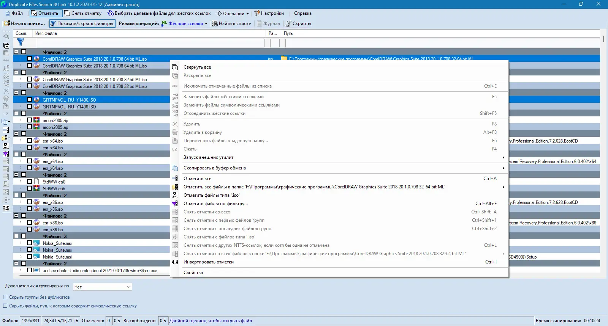Open the Жёсткие ссылки mode dropdown
The width and height of the screenshot is (608, 326).
[185, 24]
